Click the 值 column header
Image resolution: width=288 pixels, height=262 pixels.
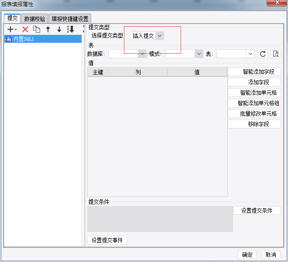point(197,72)
